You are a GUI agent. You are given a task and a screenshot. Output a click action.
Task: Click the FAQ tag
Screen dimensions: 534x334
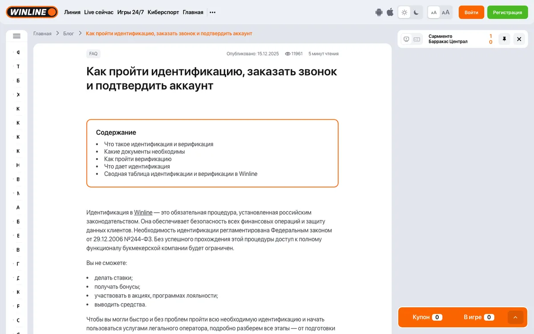(93, 54)
